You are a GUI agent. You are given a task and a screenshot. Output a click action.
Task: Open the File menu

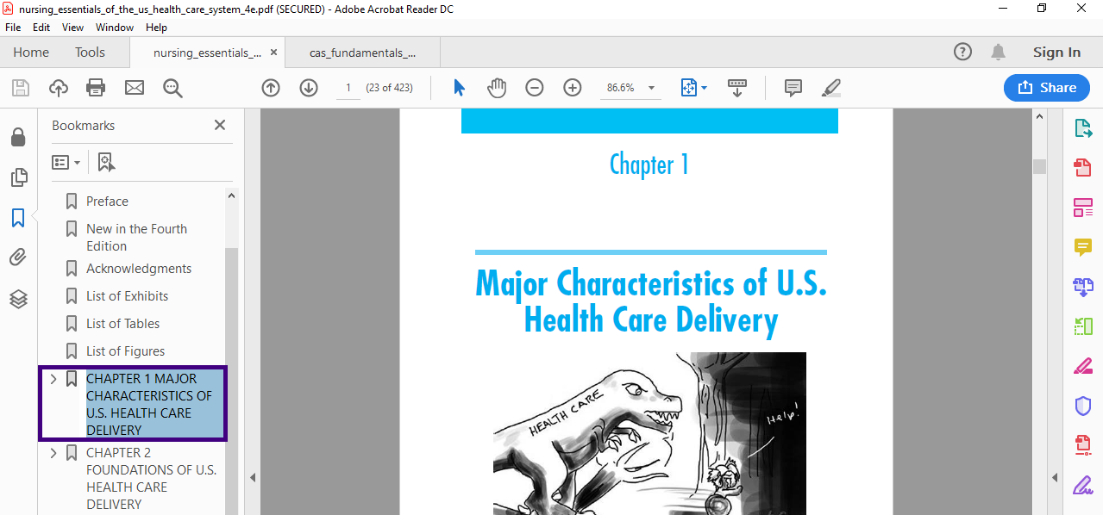click(13, 27)
